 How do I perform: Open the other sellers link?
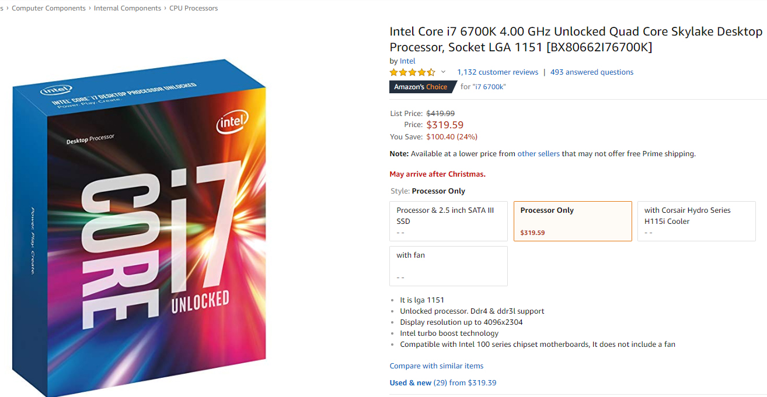tap(538, 154)
